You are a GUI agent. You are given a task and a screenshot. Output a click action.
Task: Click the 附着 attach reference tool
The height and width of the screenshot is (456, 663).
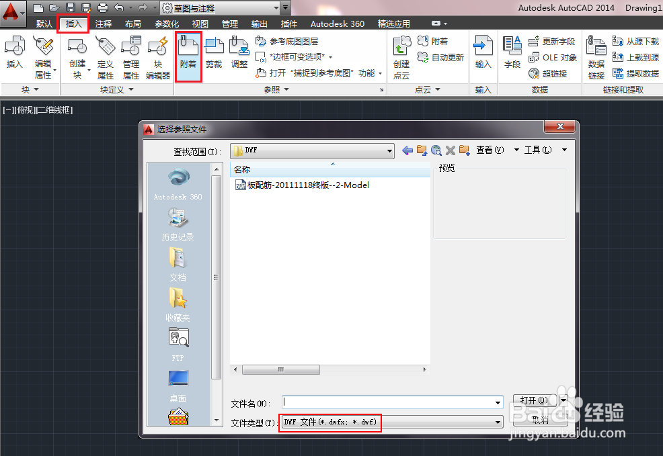tap(188, 56)
